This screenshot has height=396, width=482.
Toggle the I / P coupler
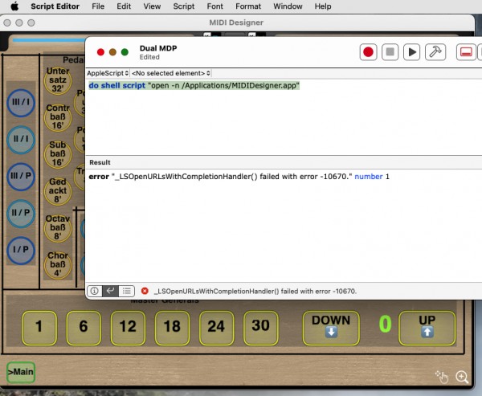pos(21,251)
